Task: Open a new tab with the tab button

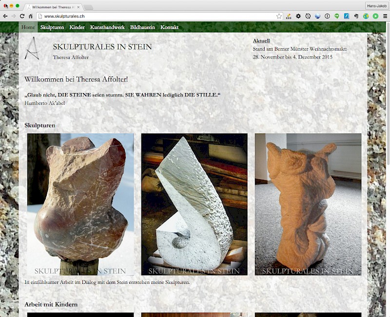Action: tap(88, 7)
